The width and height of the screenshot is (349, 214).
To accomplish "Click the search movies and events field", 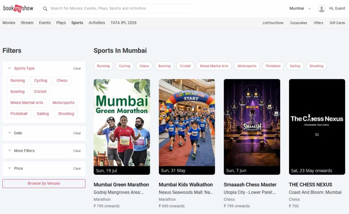I will point(115,9).
